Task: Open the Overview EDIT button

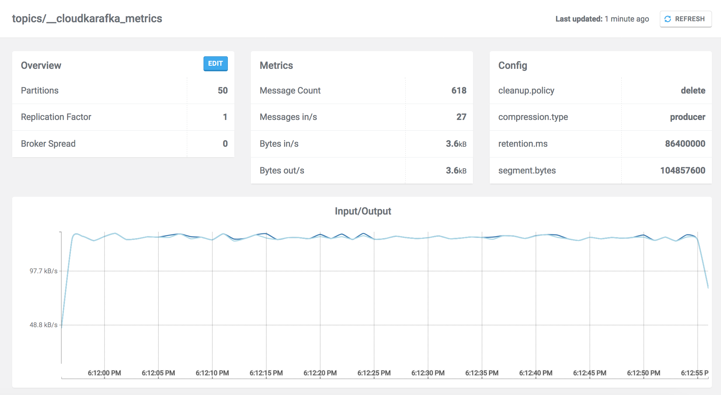Action: [x=215, y=64]
